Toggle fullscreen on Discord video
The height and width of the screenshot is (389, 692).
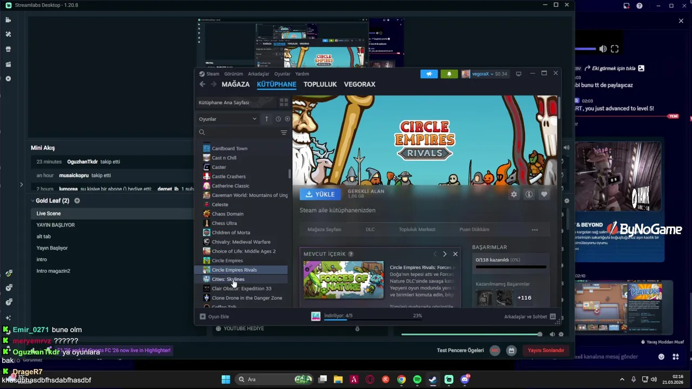click(x=615, y=49)
